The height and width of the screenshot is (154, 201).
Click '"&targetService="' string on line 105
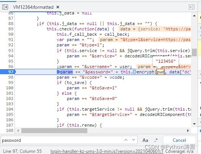pyautogui.click(x=111, y=114)
